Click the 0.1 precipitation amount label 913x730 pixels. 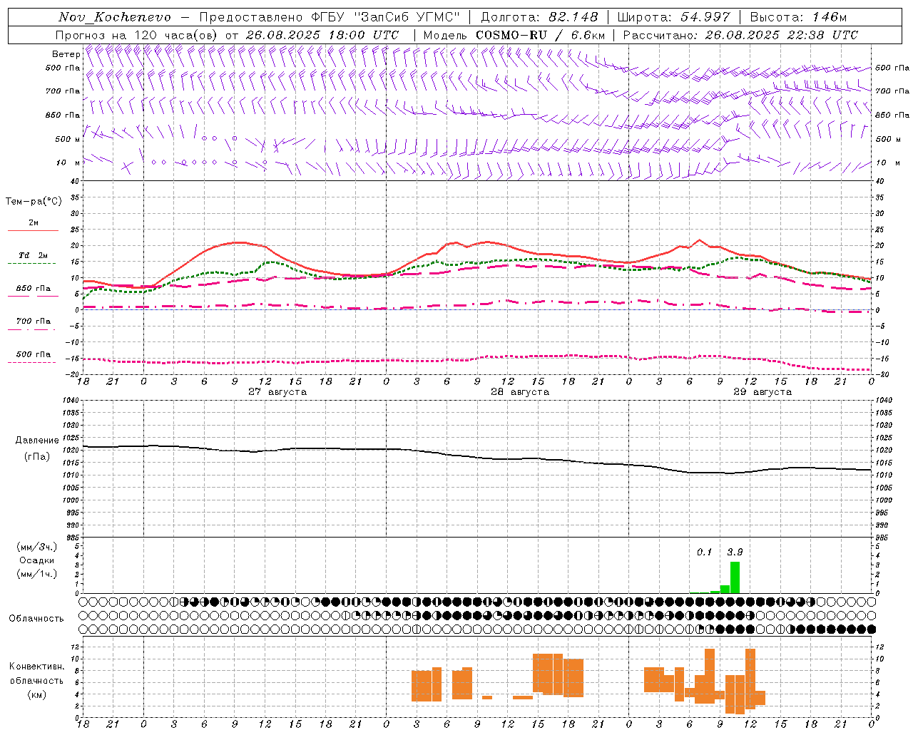pyautogui.click(x=705, y=552)
